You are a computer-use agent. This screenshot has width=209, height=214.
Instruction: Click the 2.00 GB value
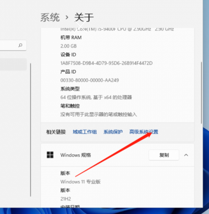click(x=68, y=46)
